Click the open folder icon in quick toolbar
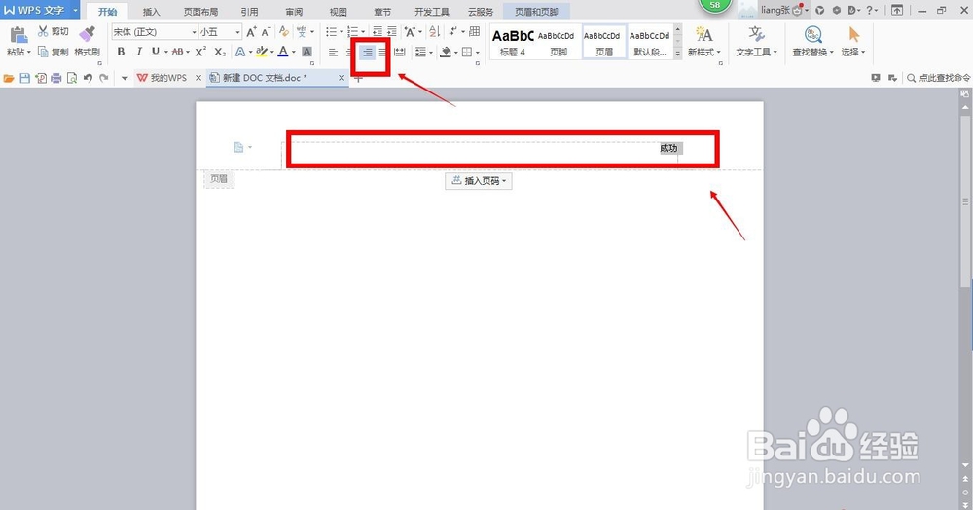Image resolution: width=973 pixels, height=510 pixels. pyautogui.click(x=8, y=78)
